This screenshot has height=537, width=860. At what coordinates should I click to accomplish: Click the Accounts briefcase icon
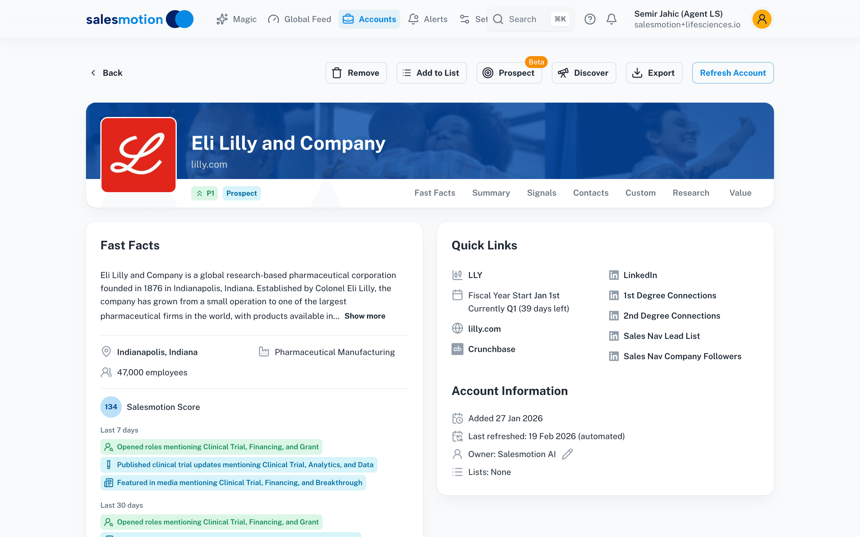point(348,19)
